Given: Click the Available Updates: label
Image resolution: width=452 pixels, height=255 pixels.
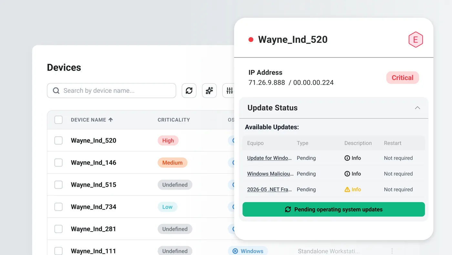Looking at the screenshot, I should [x=272, y=127].
